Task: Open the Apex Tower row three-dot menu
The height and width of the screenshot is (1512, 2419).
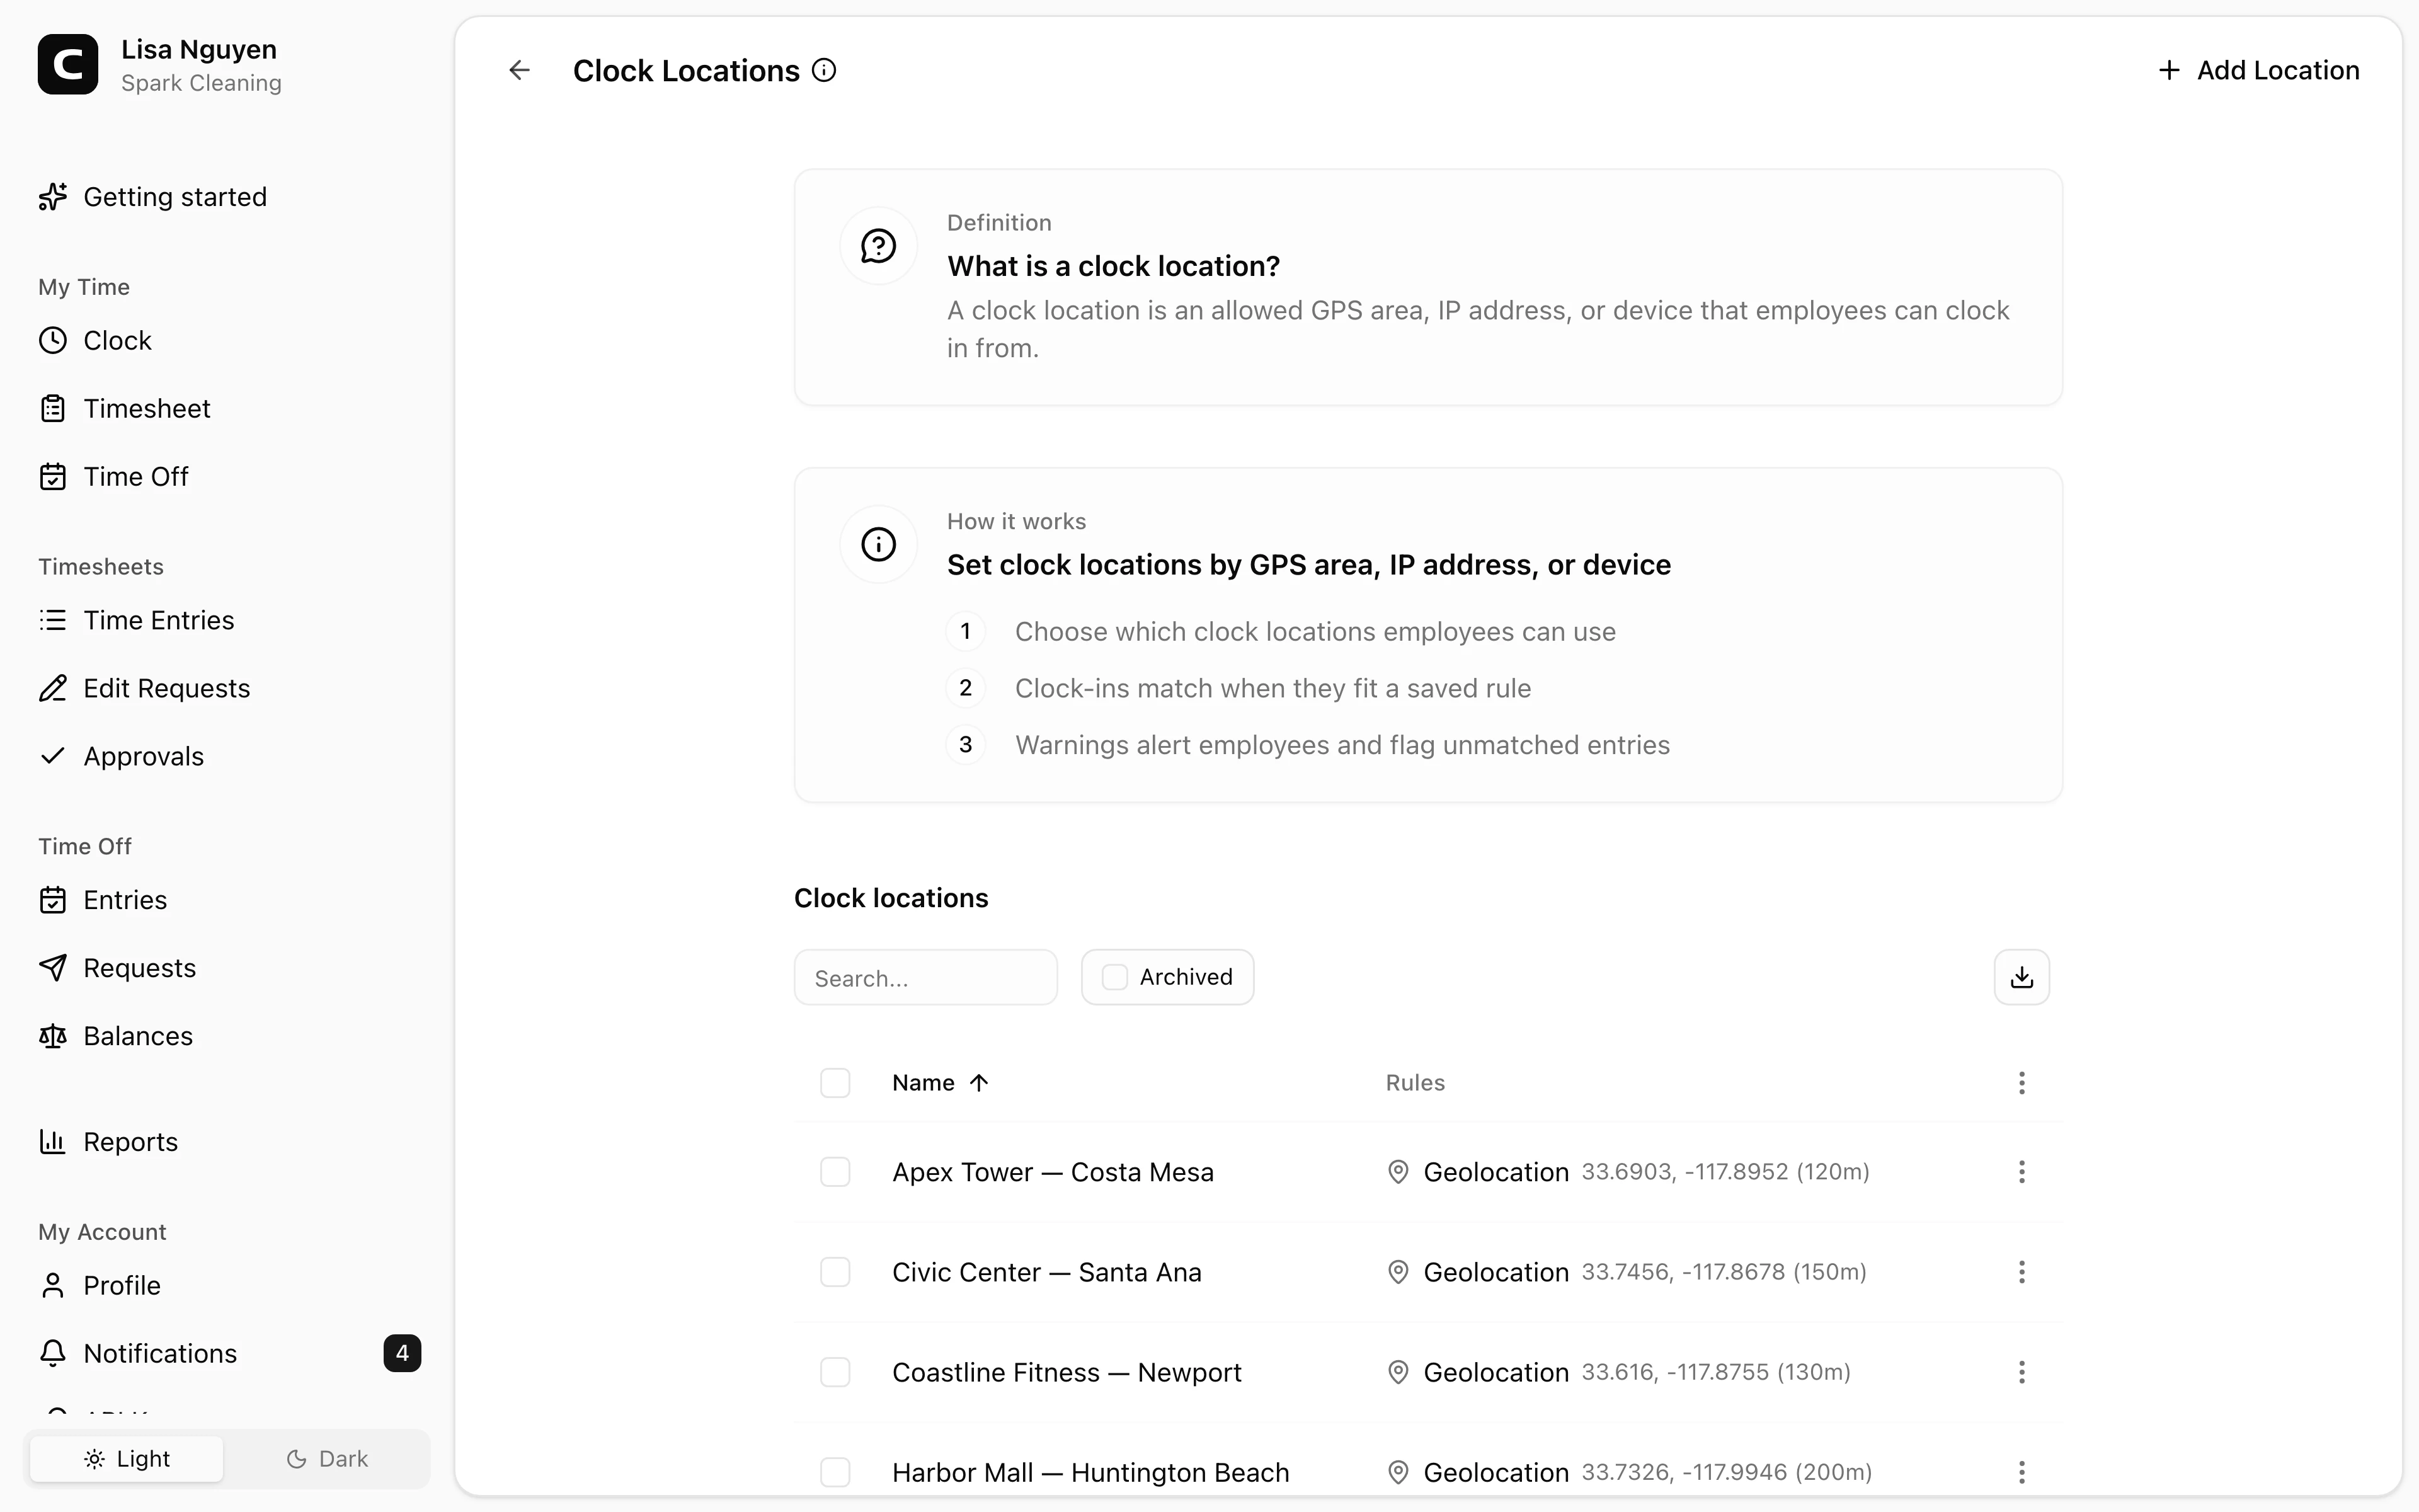Action: (2021, 1172)
